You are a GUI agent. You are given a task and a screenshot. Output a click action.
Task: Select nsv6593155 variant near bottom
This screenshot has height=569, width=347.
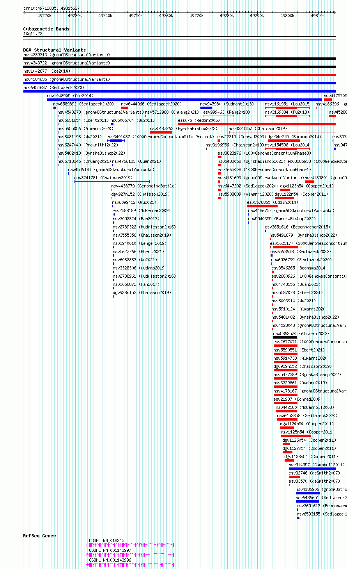(322, 514)
